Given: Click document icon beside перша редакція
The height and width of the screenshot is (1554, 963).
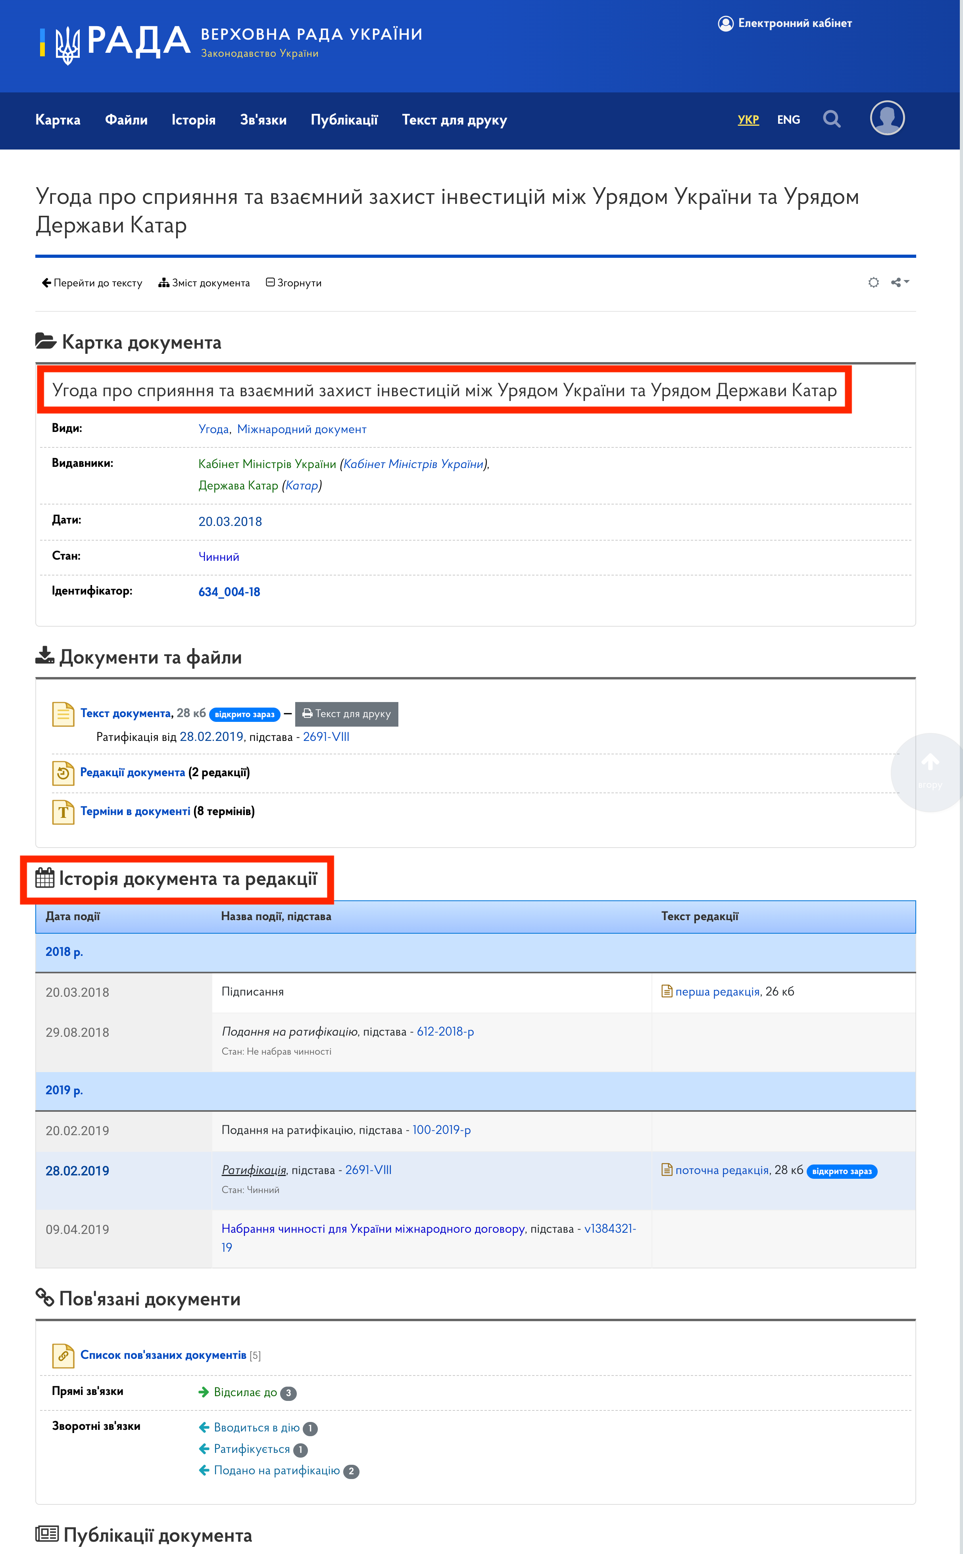Looking at the screenshot, I should pos(666,991).
